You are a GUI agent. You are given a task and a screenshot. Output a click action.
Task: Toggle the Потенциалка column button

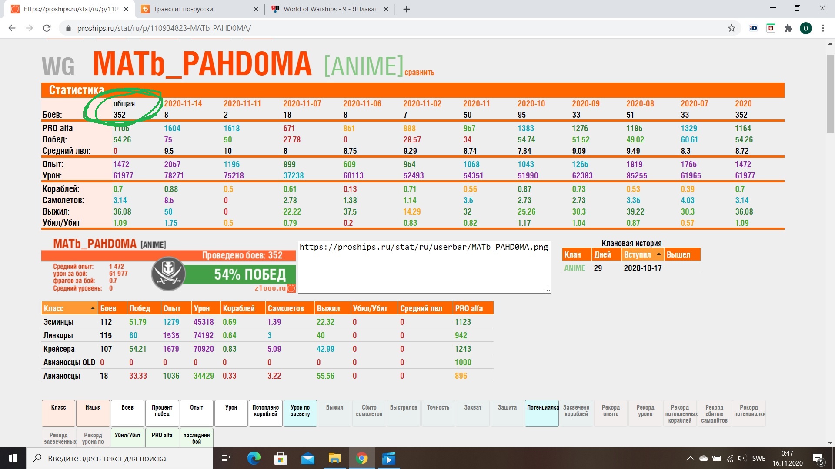click(542, 413)
